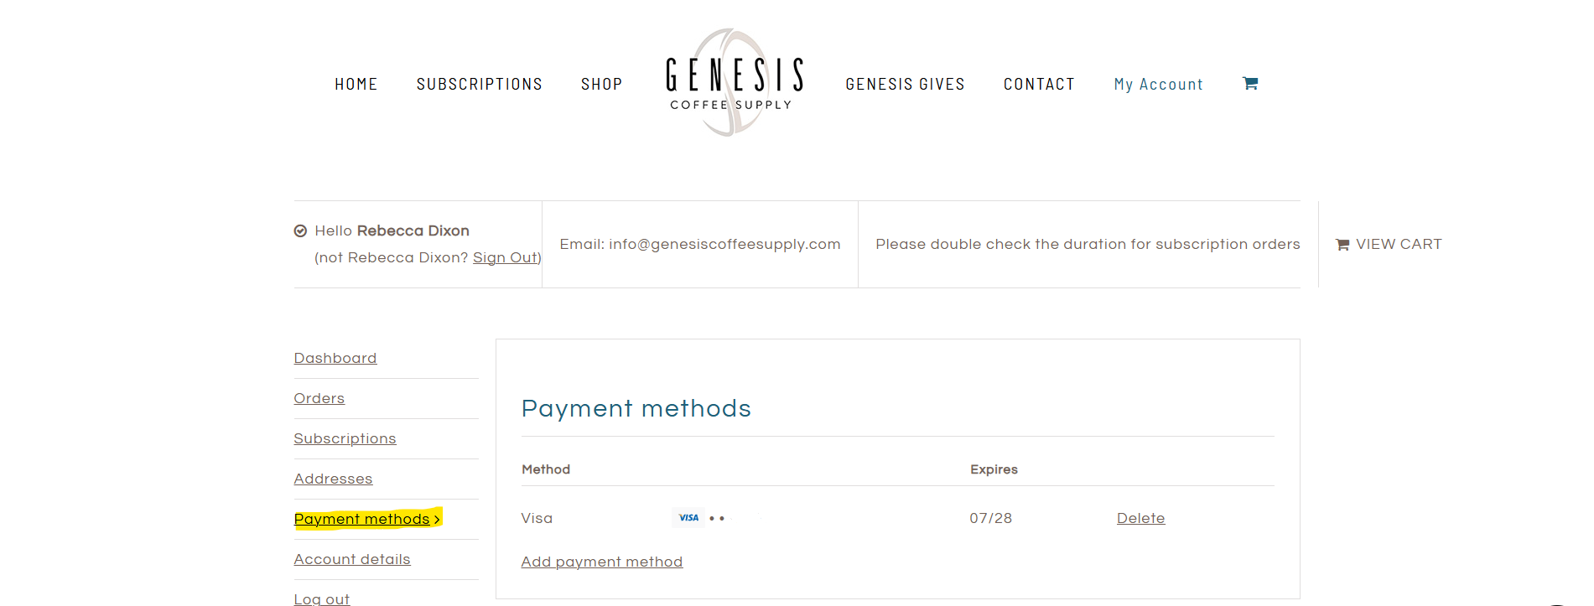The width and height of the screenshot is (1594, 606).
Task: Click the Visa card brand icon
Action: (689, 518)
